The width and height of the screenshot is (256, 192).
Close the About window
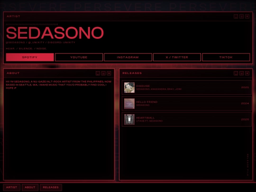[109, 73]
